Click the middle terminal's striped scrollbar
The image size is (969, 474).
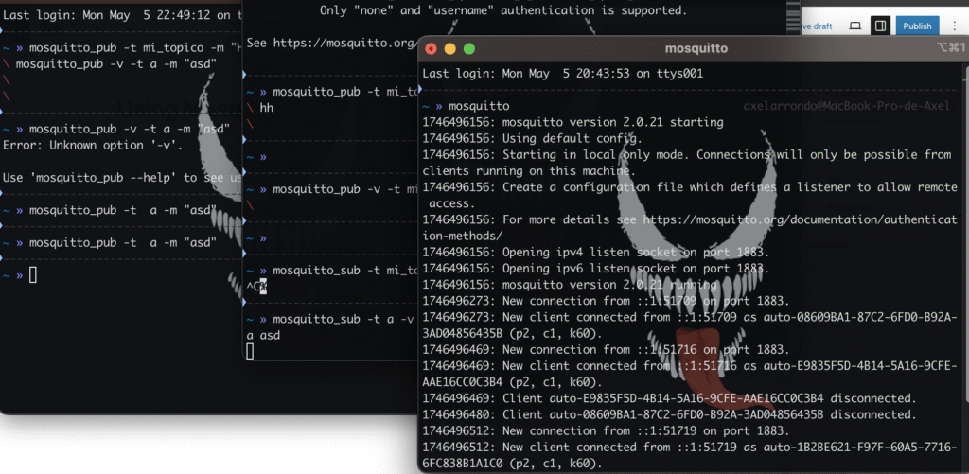pos(793,17)
